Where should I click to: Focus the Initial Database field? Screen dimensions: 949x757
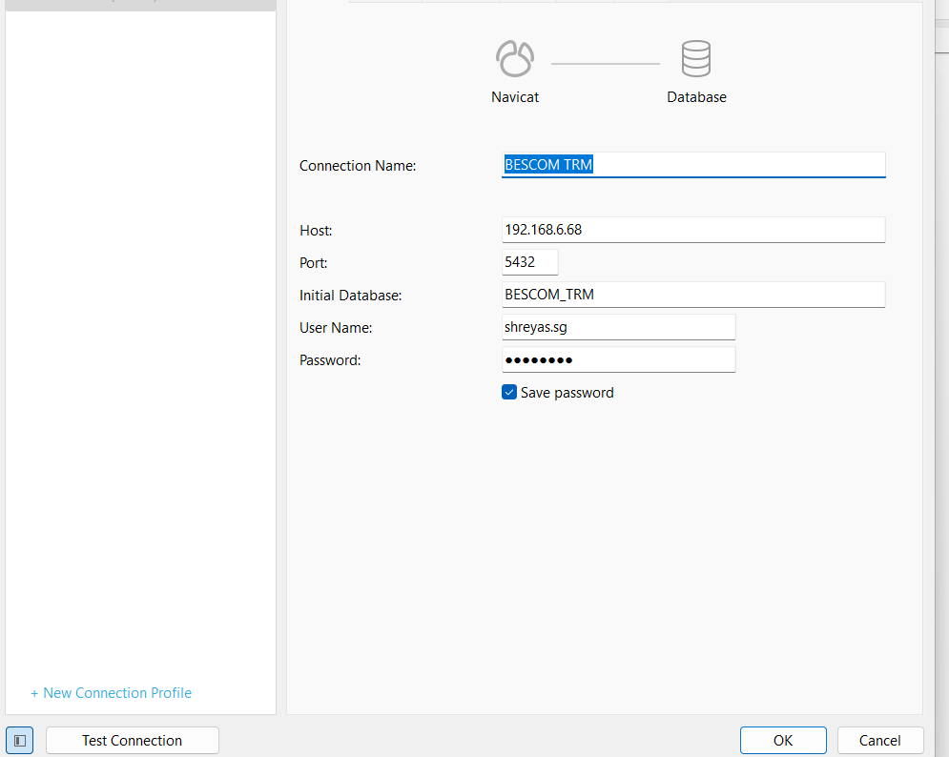[693, 295]
